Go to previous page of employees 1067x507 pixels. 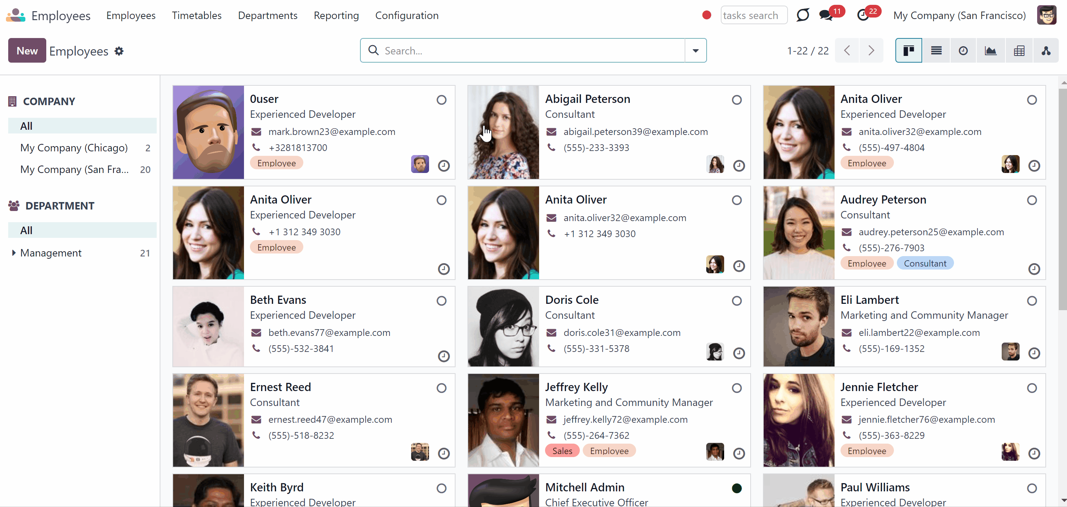click(847, 50)
